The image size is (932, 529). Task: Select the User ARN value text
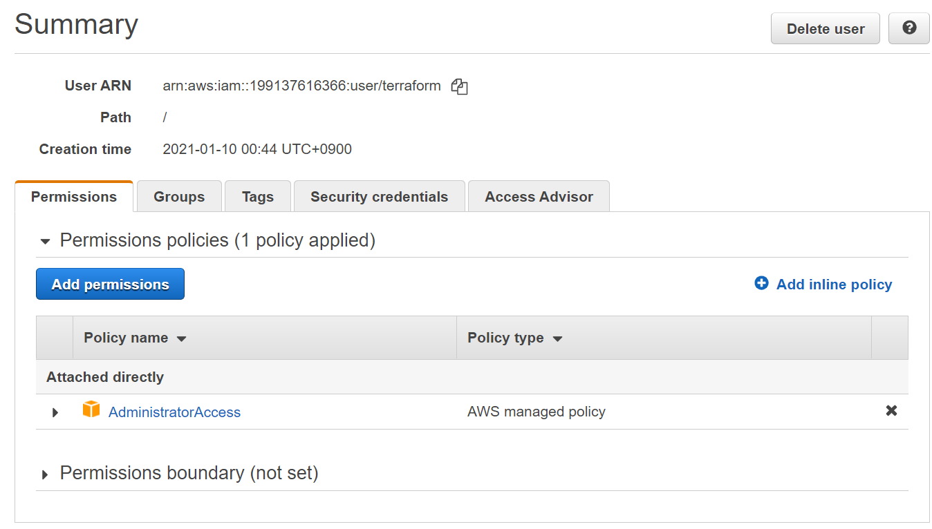(301, 86)
